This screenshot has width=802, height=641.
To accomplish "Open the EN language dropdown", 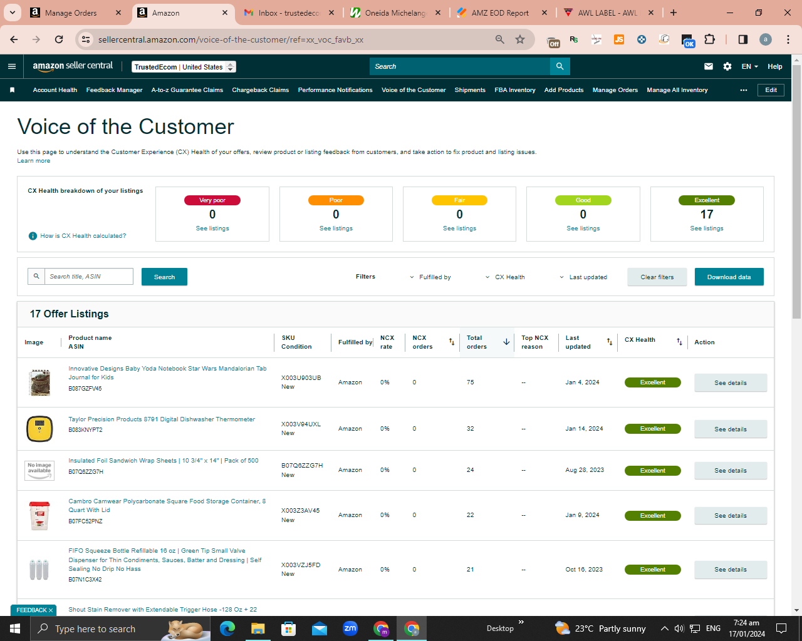I will [x=750, y=66].
